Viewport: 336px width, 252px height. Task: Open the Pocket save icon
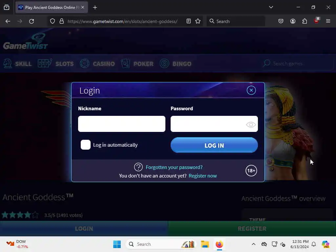281,21
